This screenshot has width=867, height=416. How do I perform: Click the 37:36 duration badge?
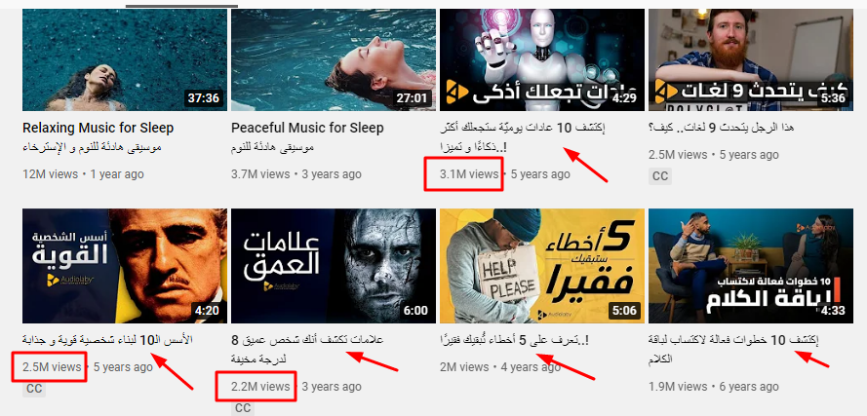pos(204,99)
